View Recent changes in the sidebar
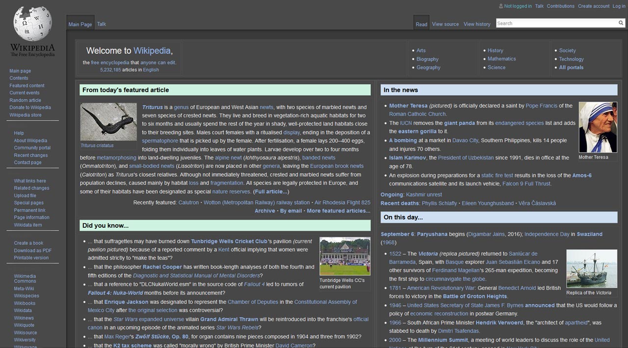Screen dimensions: 628x348 pos(31,155)
